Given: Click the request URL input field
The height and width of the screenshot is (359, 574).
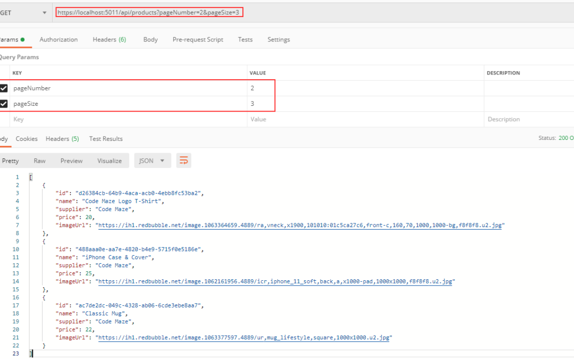Looking at the screenshot, I should click(149, 12).
